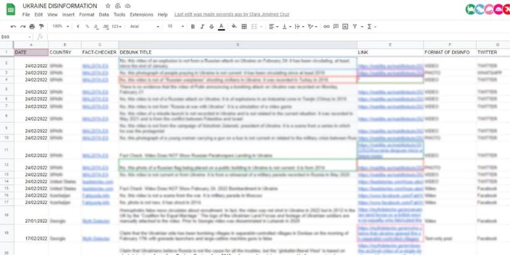510x255 pixels.
Task: Click the Undo arrow in the toolbar
Action: tap(14, 26)
